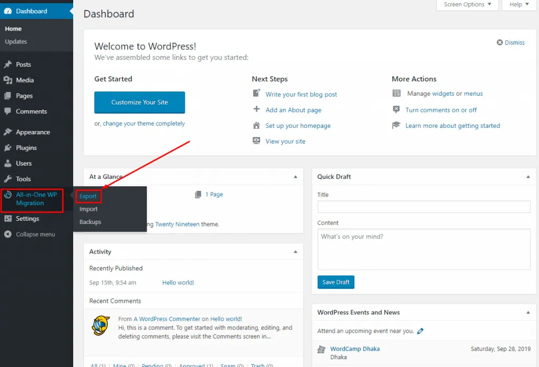Image resolution: width=539 pixels, height=367 pixels.
Task: Collapse the Quick Draft panel
Action: click(528, 177)
